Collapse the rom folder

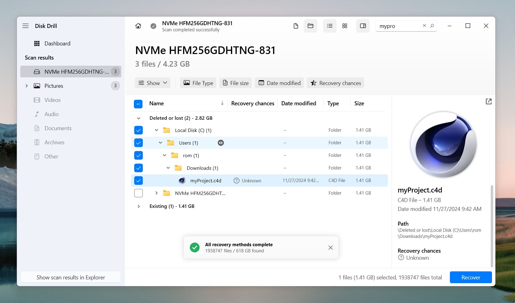click(164, 155)
